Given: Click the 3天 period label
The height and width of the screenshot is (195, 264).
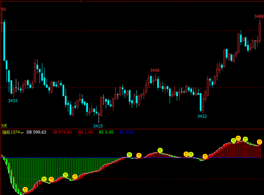Looking at the screenshot, I should point(4,126).
